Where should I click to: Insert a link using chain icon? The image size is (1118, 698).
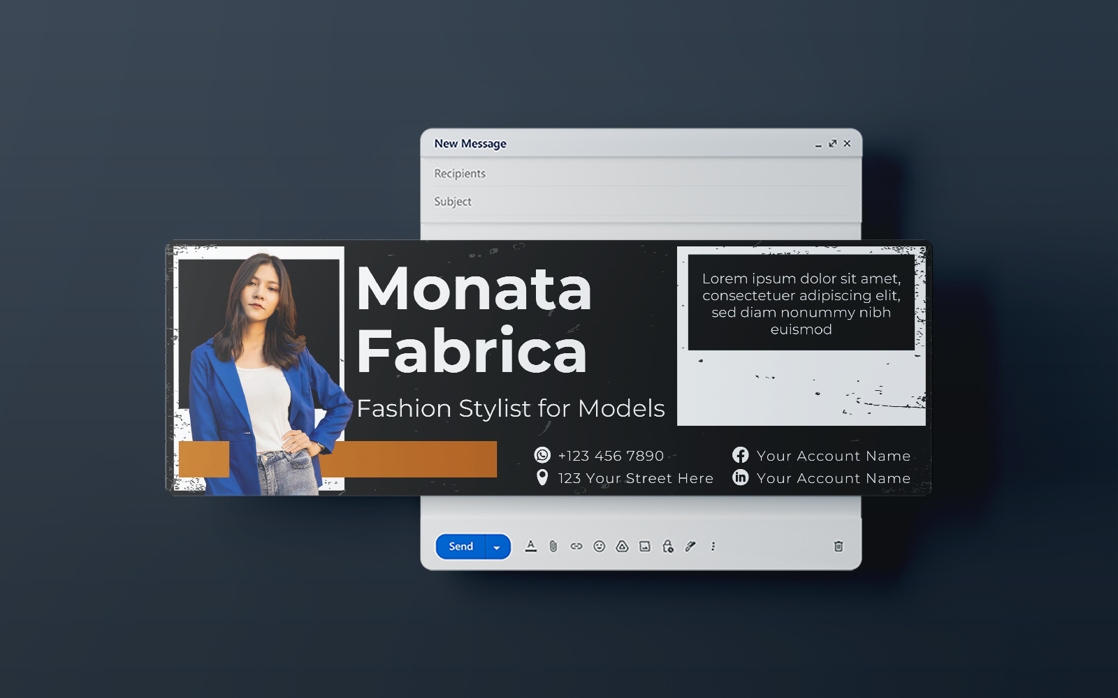(576, 547)
